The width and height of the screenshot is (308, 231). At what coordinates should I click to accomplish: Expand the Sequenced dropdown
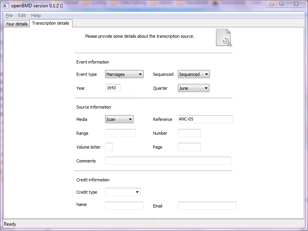click(x=194, y=74)
